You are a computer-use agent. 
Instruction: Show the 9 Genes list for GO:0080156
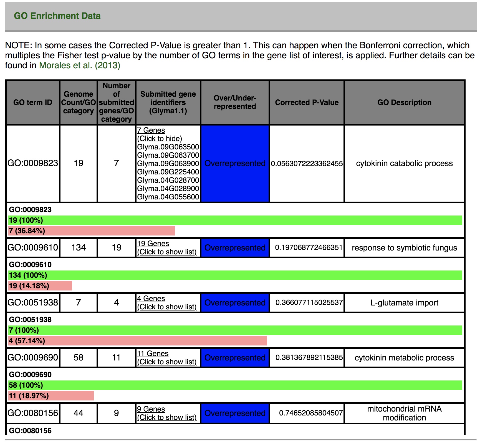(167, 417)
